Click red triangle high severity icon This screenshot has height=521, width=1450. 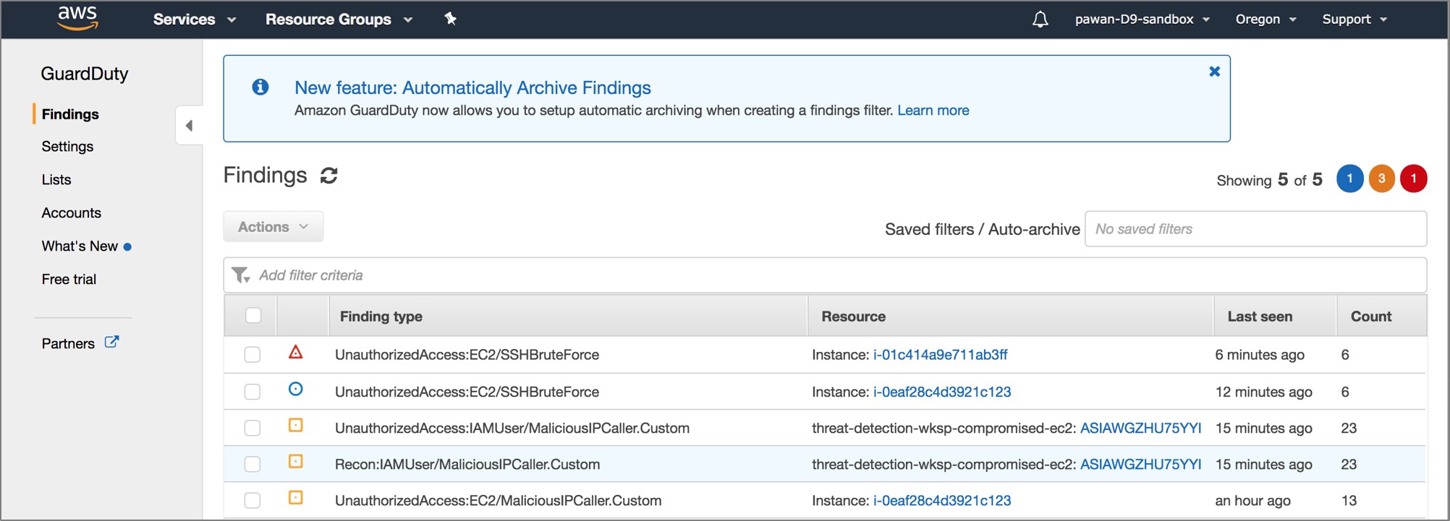click(x=295, y=353)
